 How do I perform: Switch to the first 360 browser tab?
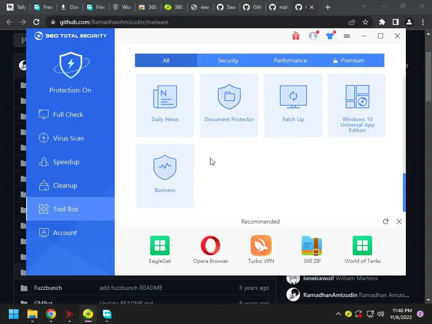[148, 7]
